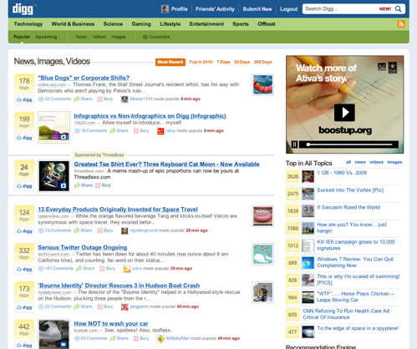Screen dimensions: 417x349
Task: Open the World & Business category
Action: click(x=73, y=24)
